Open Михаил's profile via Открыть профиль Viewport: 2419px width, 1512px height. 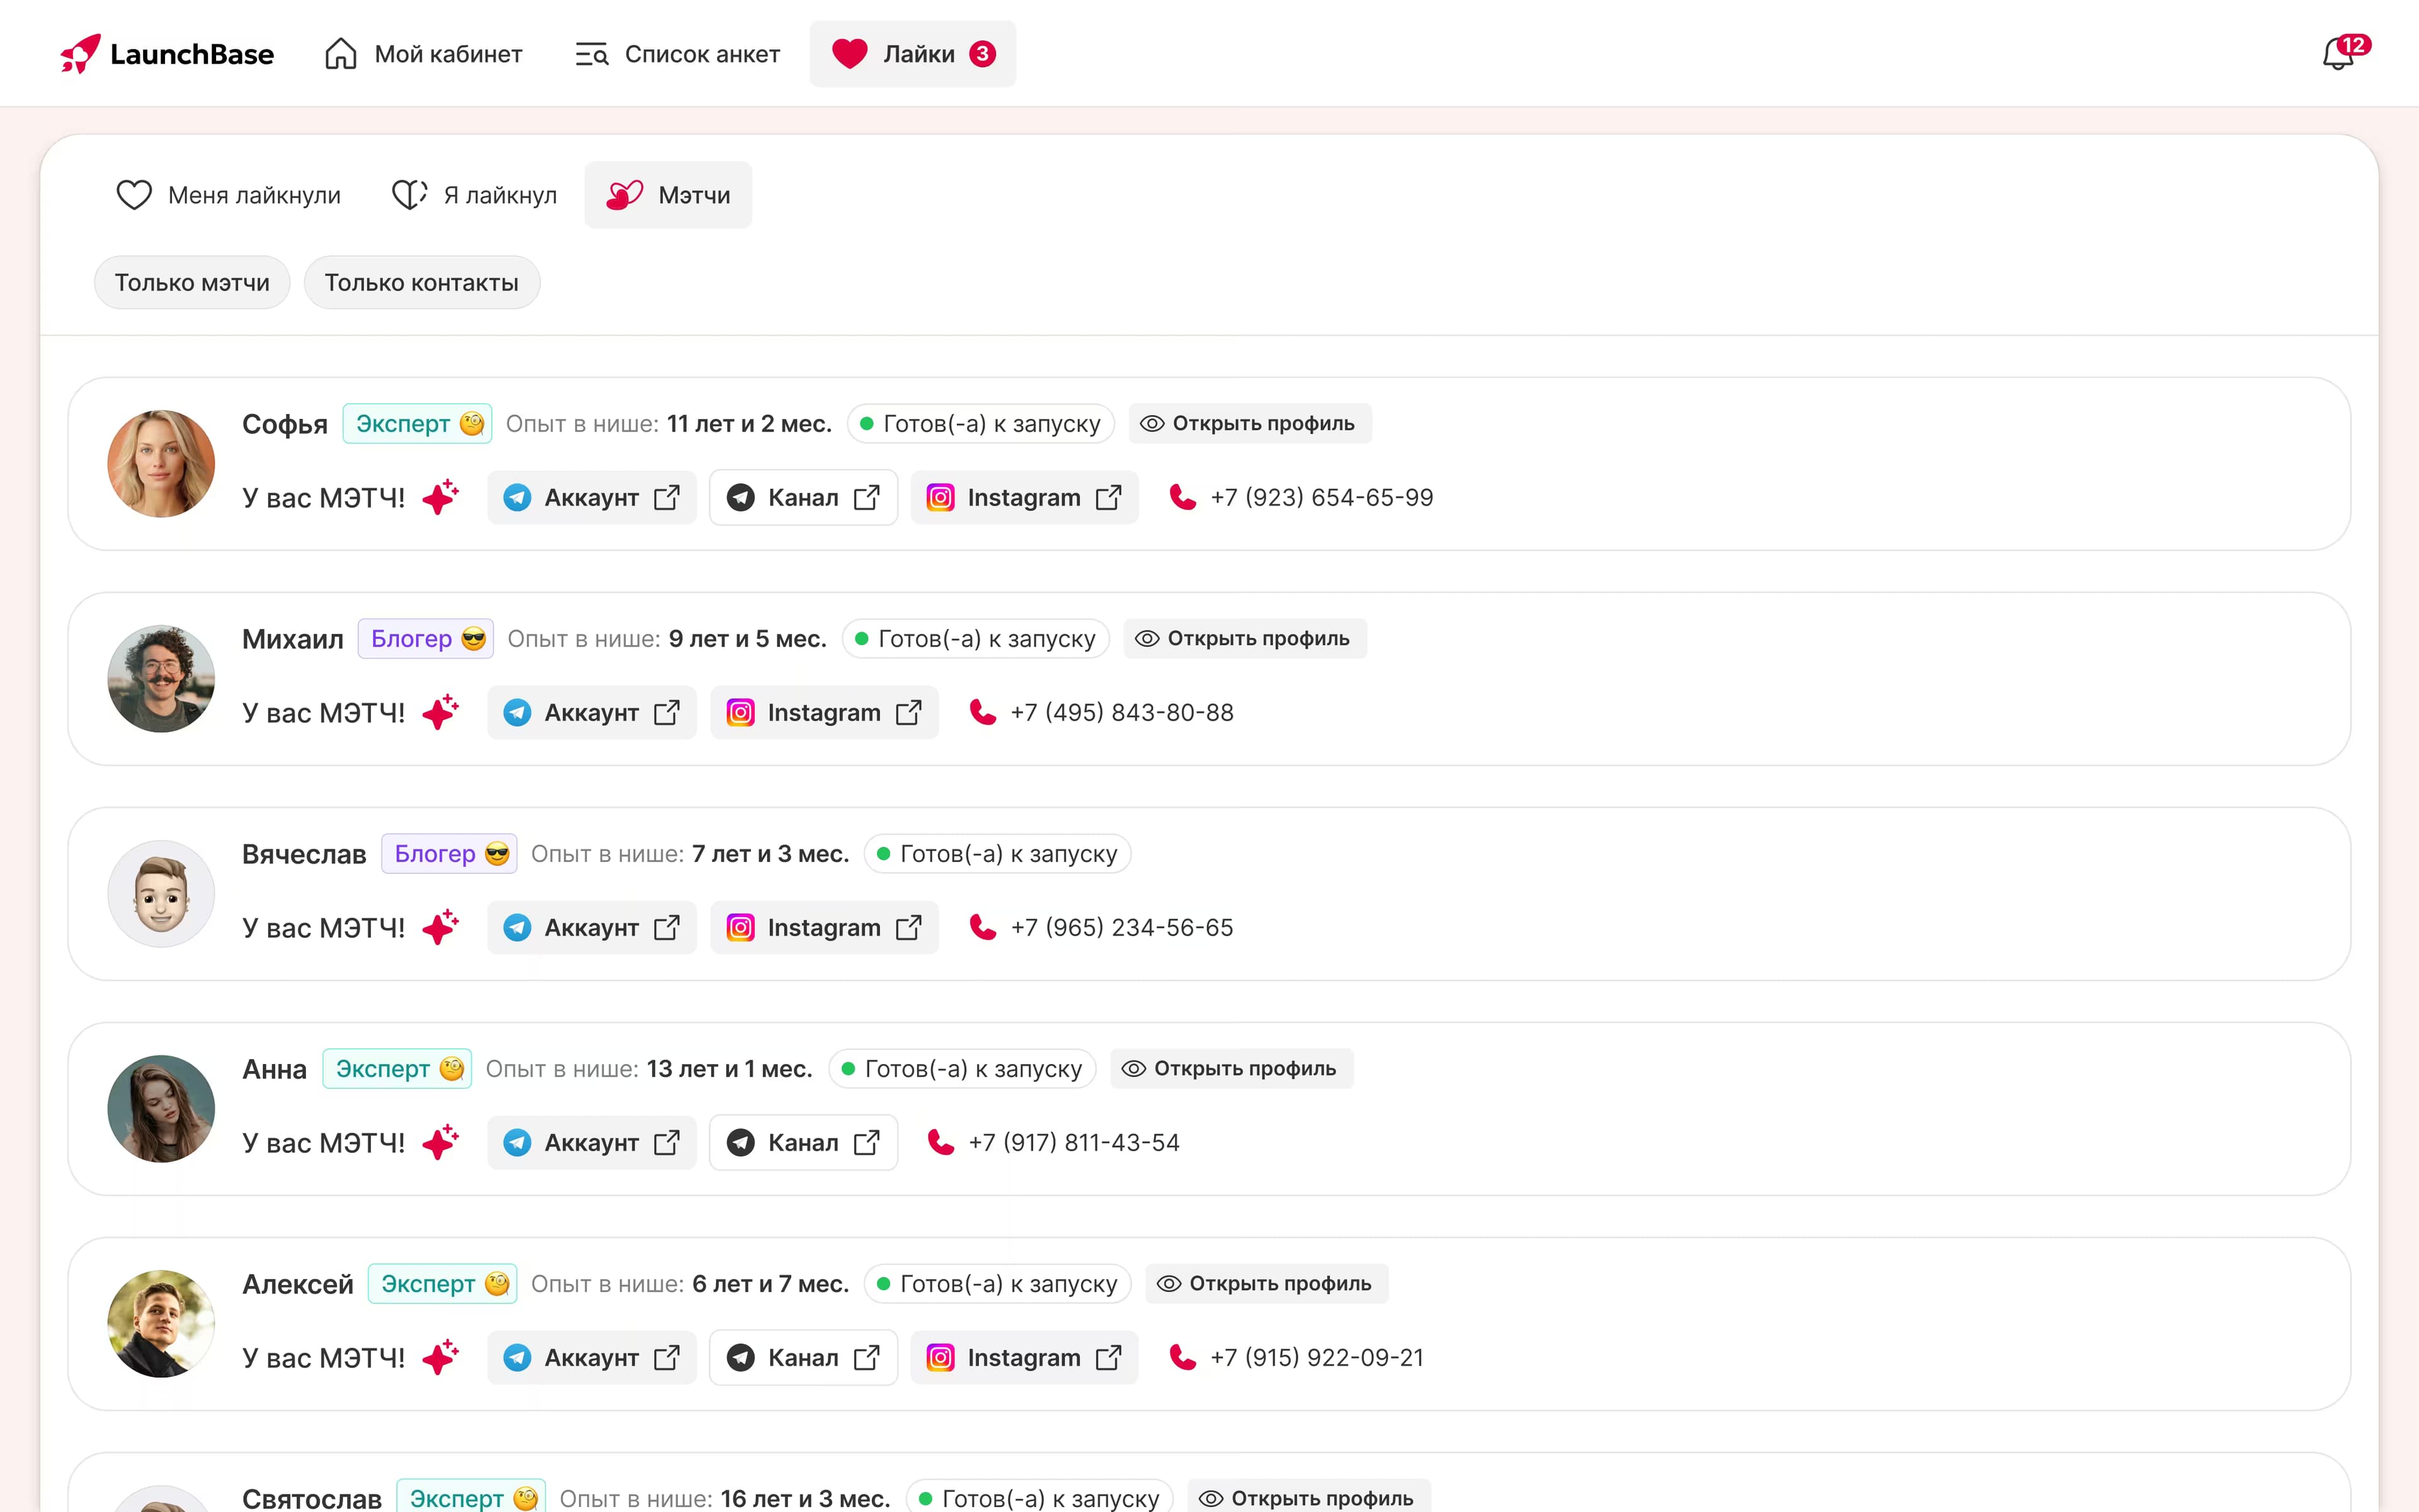click(1245, 638)
